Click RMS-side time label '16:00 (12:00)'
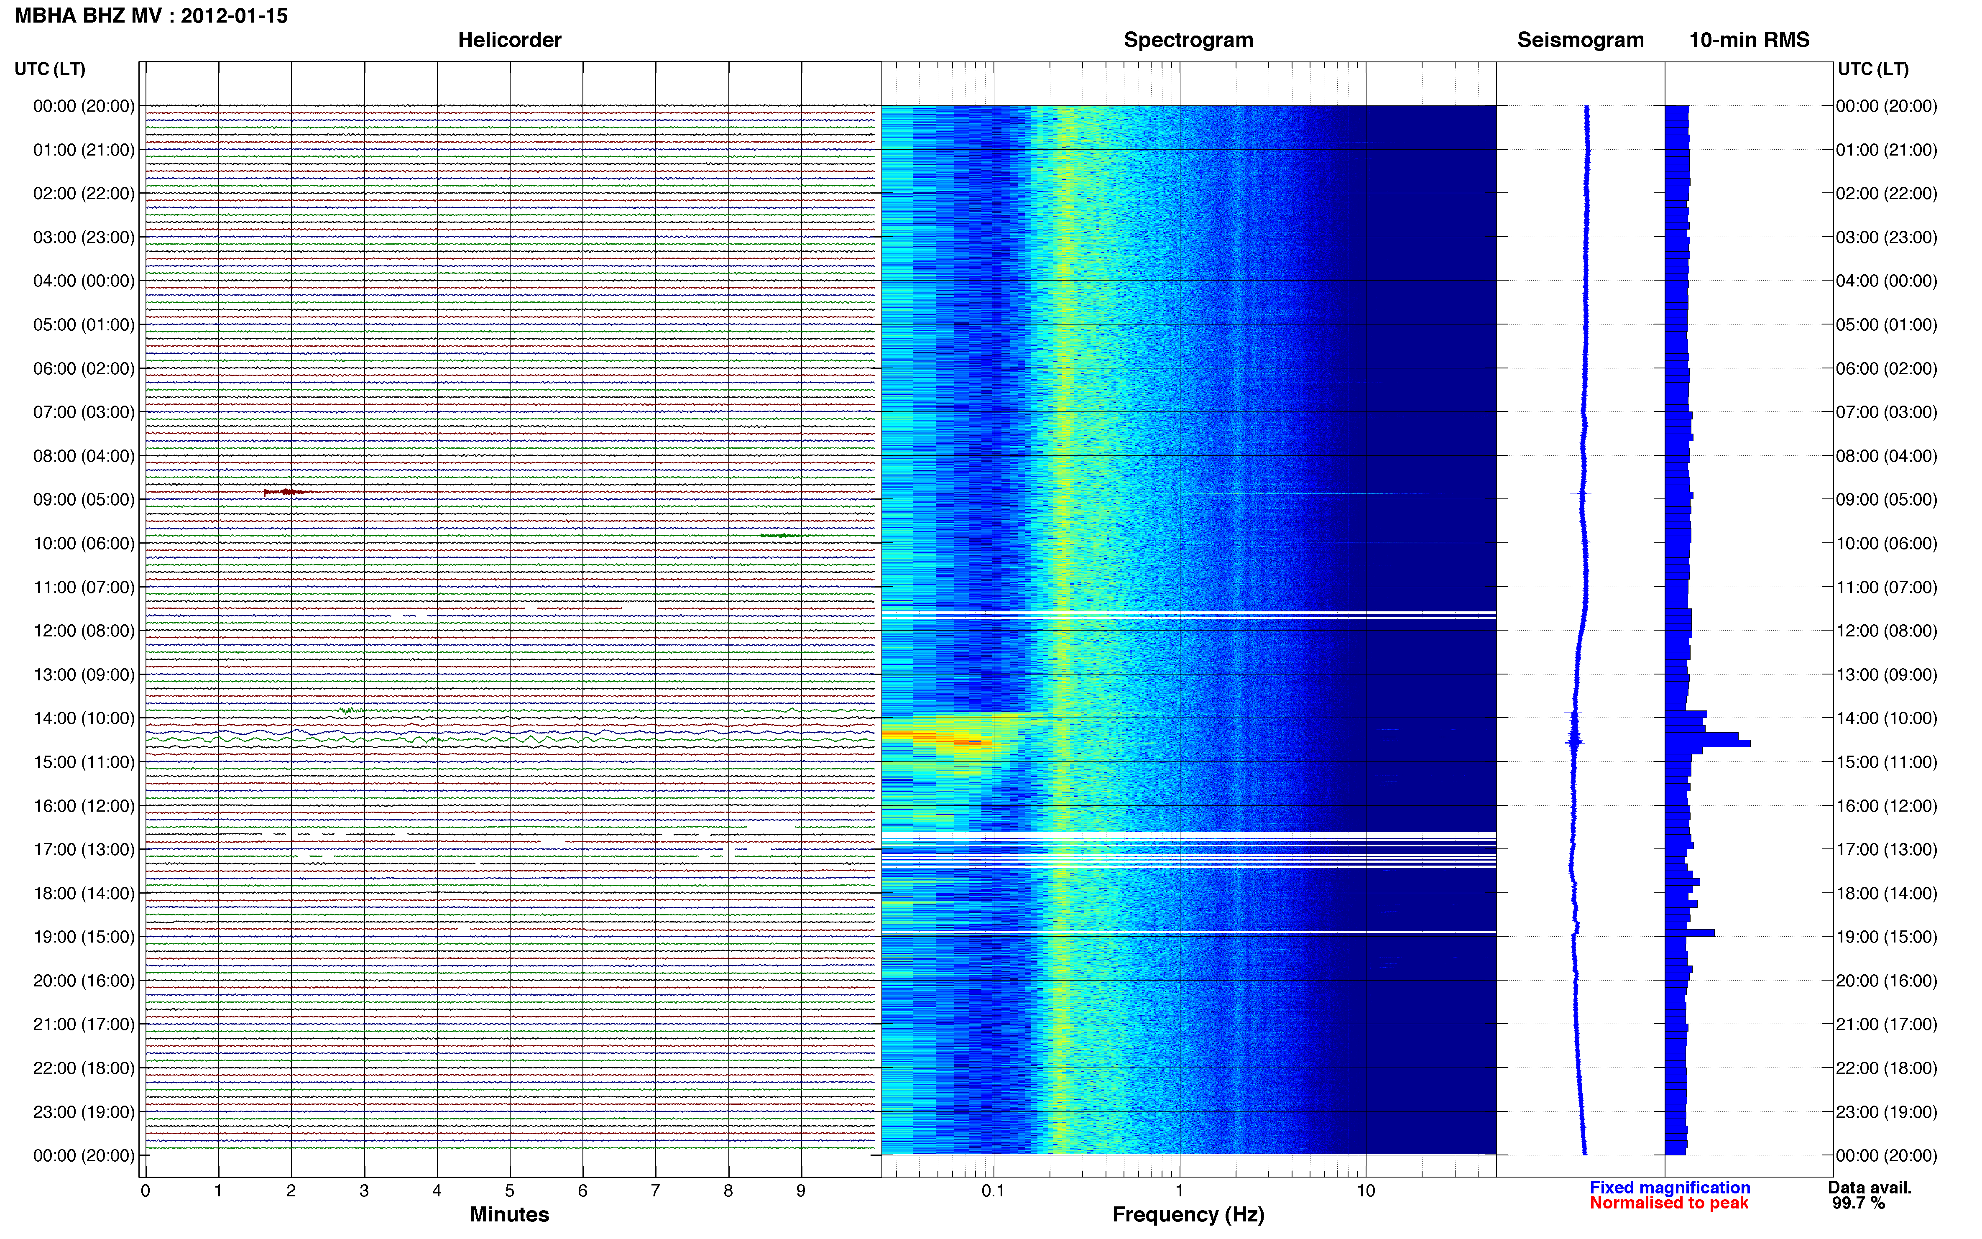 pyautogui.click(x=1886, y=806)
